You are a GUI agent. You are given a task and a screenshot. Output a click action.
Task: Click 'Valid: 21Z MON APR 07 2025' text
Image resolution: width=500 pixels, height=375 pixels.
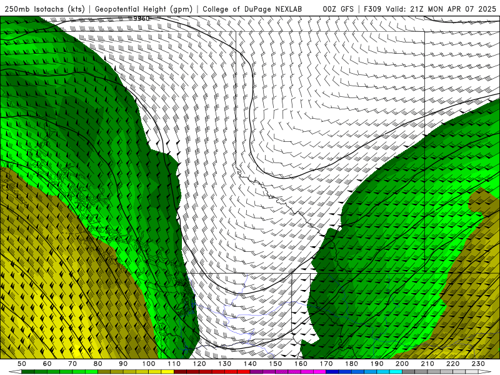point(441,9)
